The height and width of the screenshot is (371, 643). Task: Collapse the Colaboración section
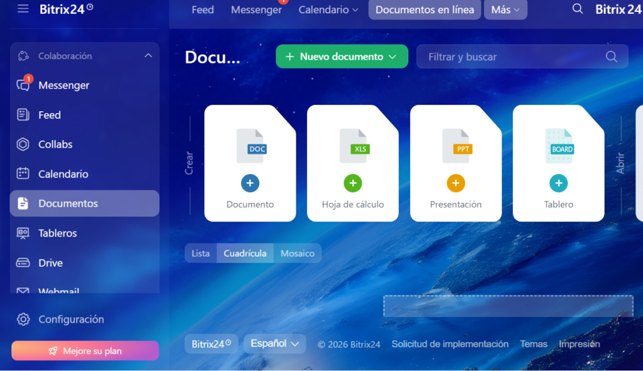click(148, 56)
